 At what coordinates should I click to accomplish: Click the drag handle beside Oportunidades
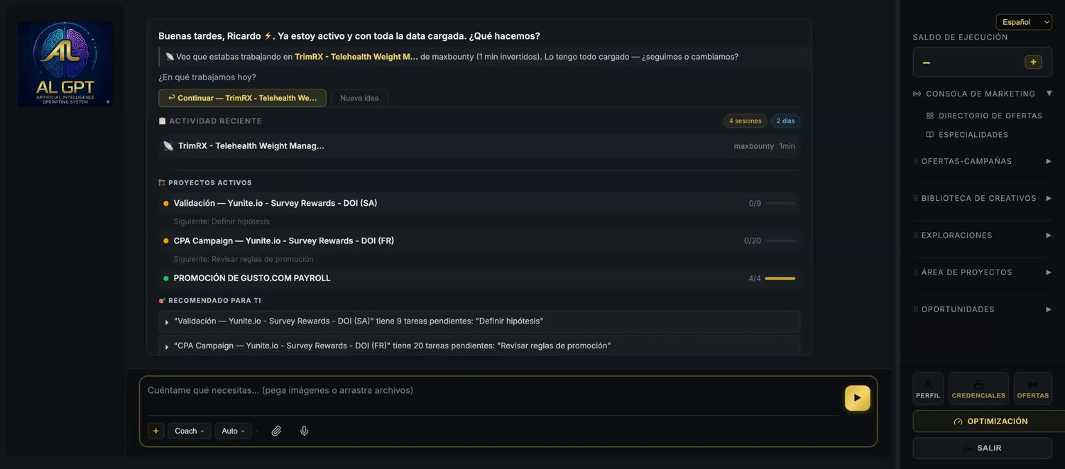(916, 309)
